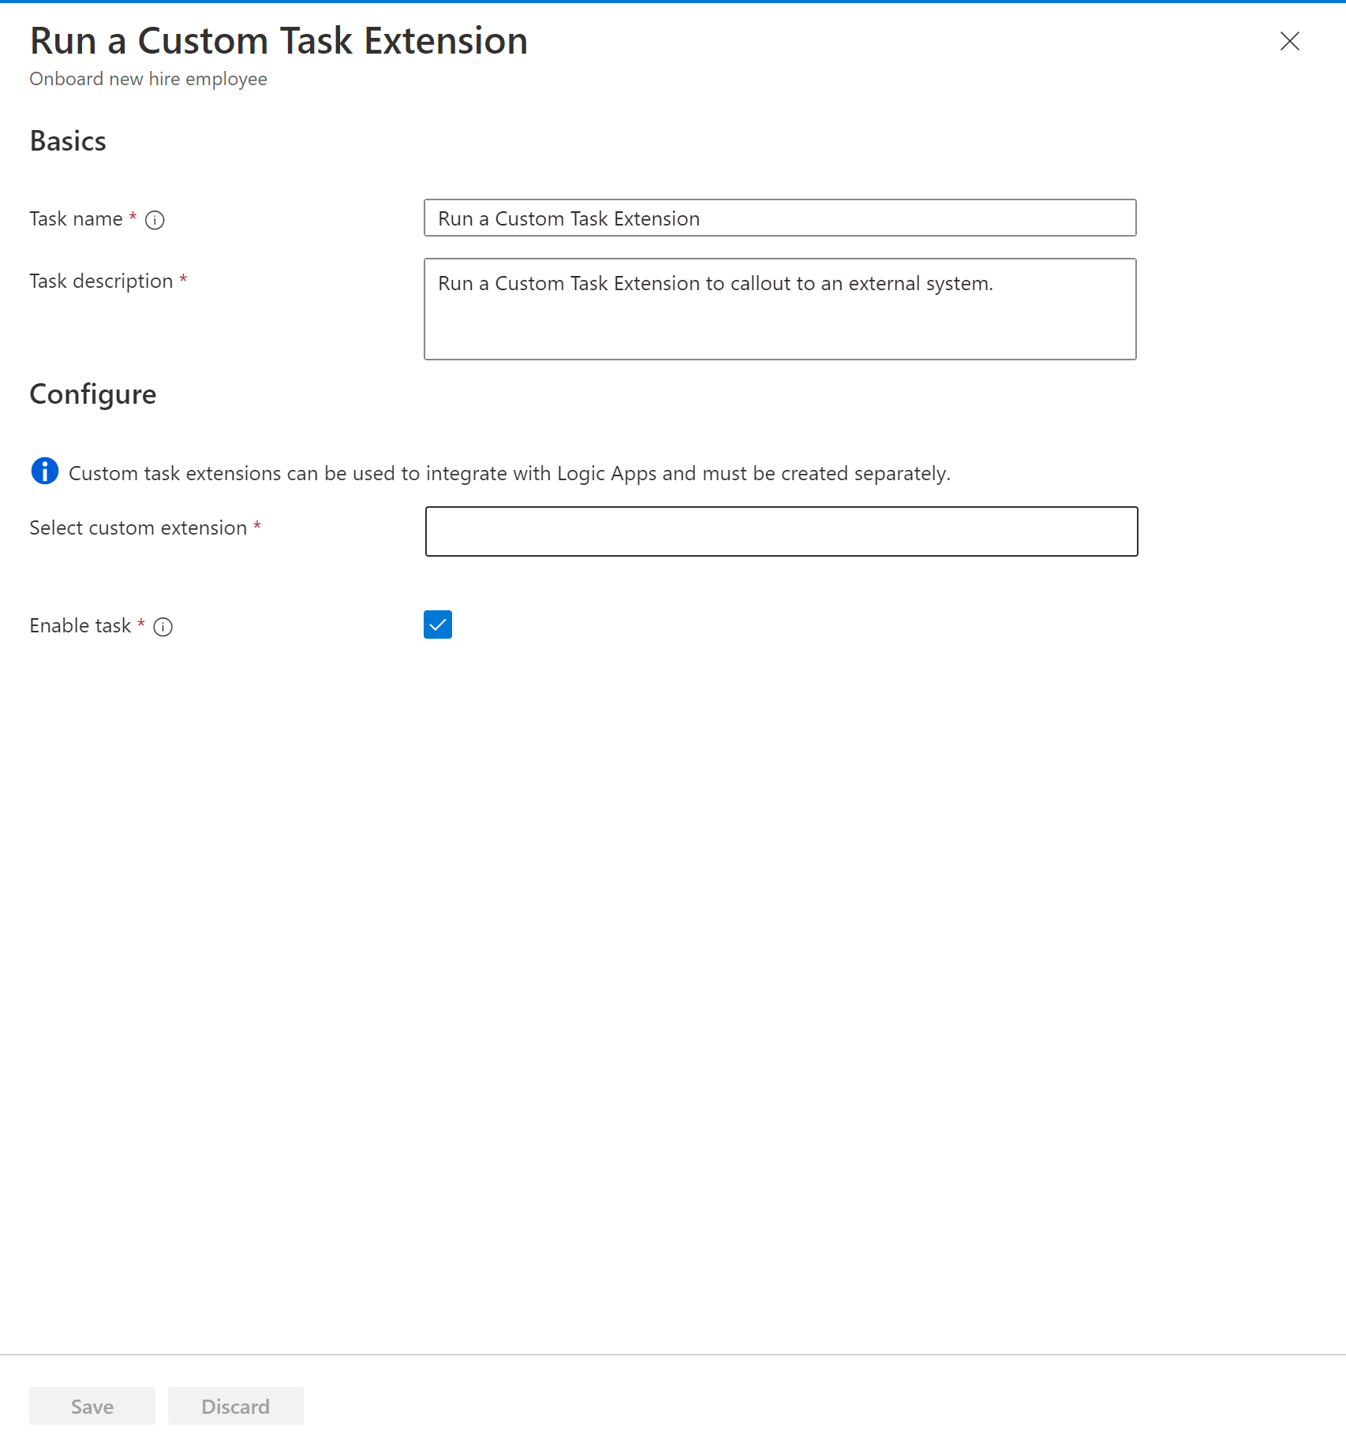The image size is (1346, 1454).
Task: Click the blue info icon in the banner
Action: (45, 472)
